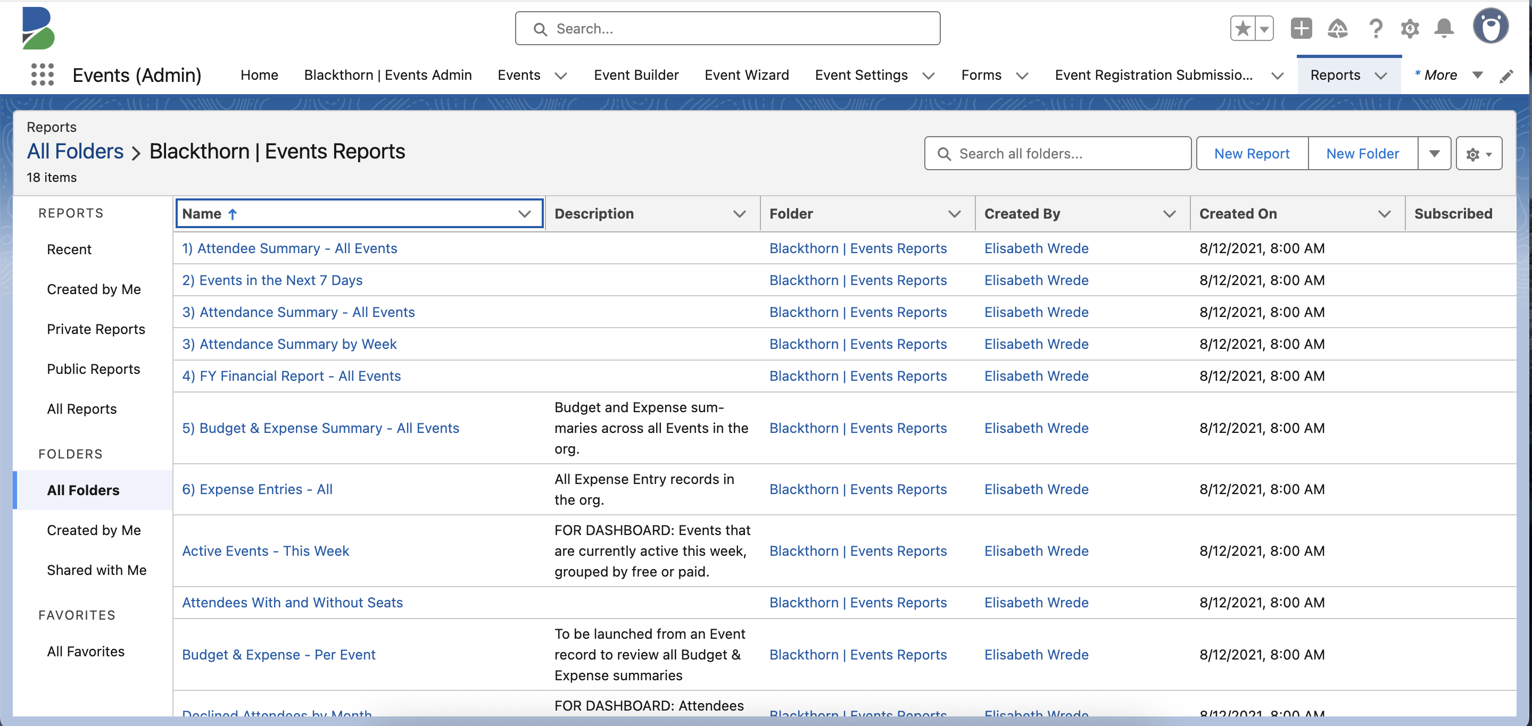Expand the Events navigation dropdown

click(561, 76)
